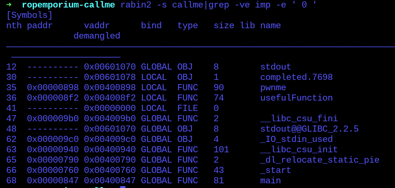This screenshot has height=188, width=395.
Task: Click the pwnme symbol name
Action: point(273,87)
